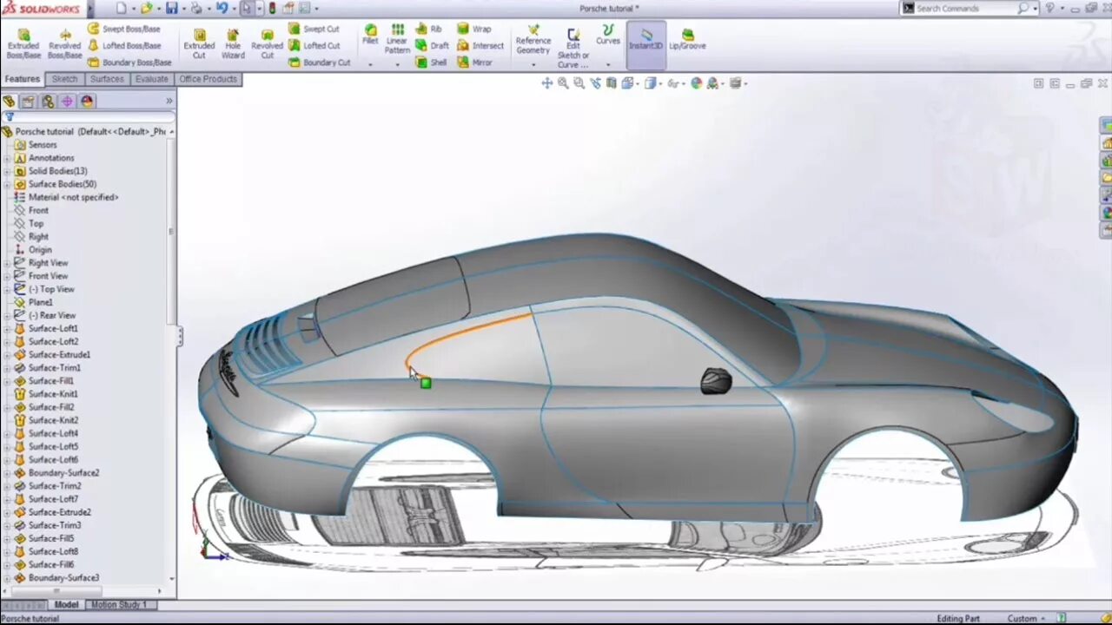
Task: Open the DisplayManager tab
Action: pos(87,102)
